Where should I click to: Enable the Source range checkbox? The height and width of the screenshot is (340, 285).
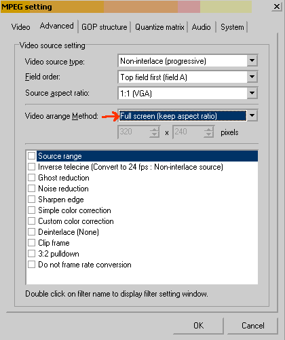(31, 156)
